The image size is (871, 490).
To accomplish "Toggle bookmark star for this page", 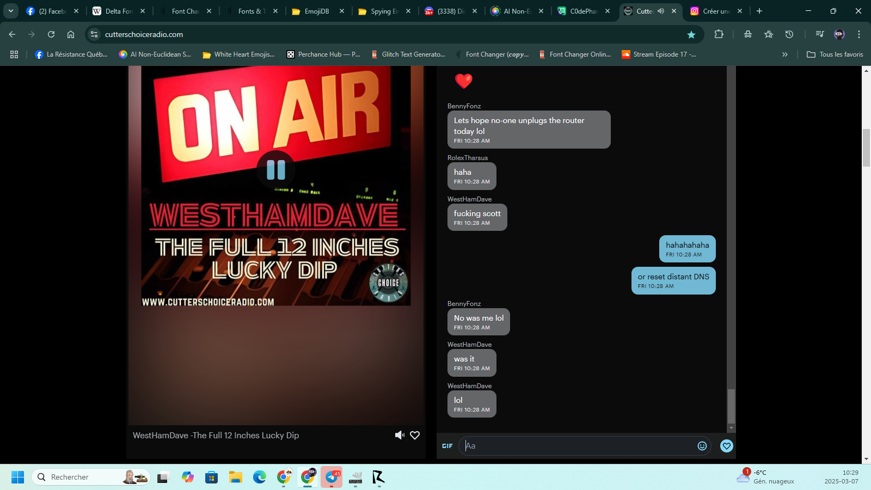I will 691,34.
